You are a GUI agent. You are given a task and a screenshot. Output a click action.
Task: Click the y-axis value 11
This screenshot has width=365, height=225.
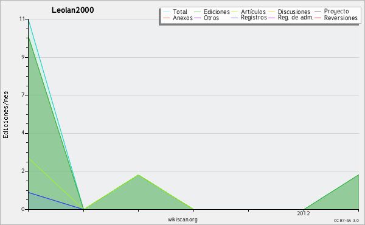22,19
